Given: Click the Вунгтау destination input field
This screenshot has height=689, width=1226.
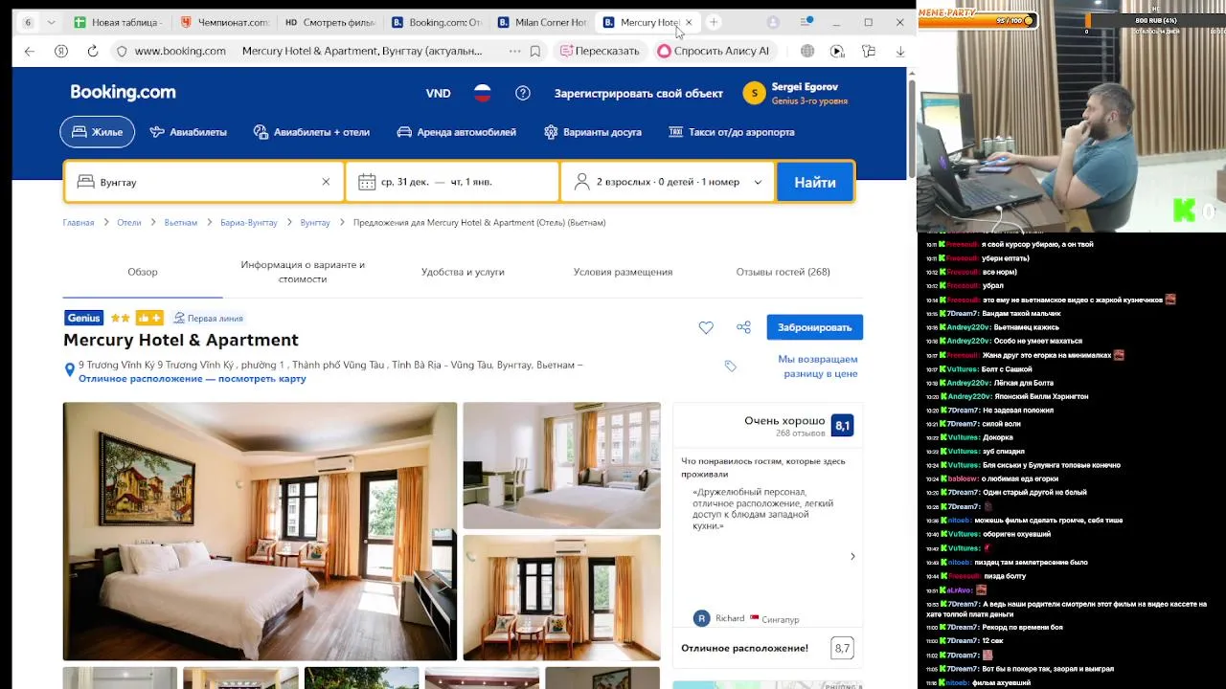Looking at the screenshot, I should (x=203, y=182).
